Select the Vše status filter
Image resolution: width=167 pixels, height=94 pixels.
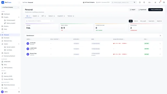pos(131,21)
